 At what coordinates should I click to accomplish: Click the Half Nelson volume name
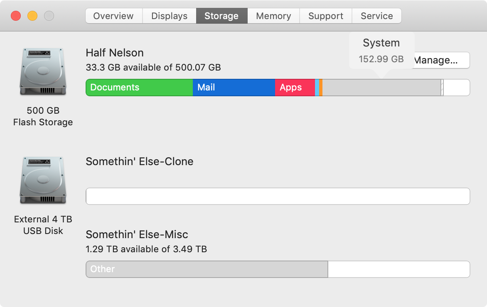tap(115, 53)
